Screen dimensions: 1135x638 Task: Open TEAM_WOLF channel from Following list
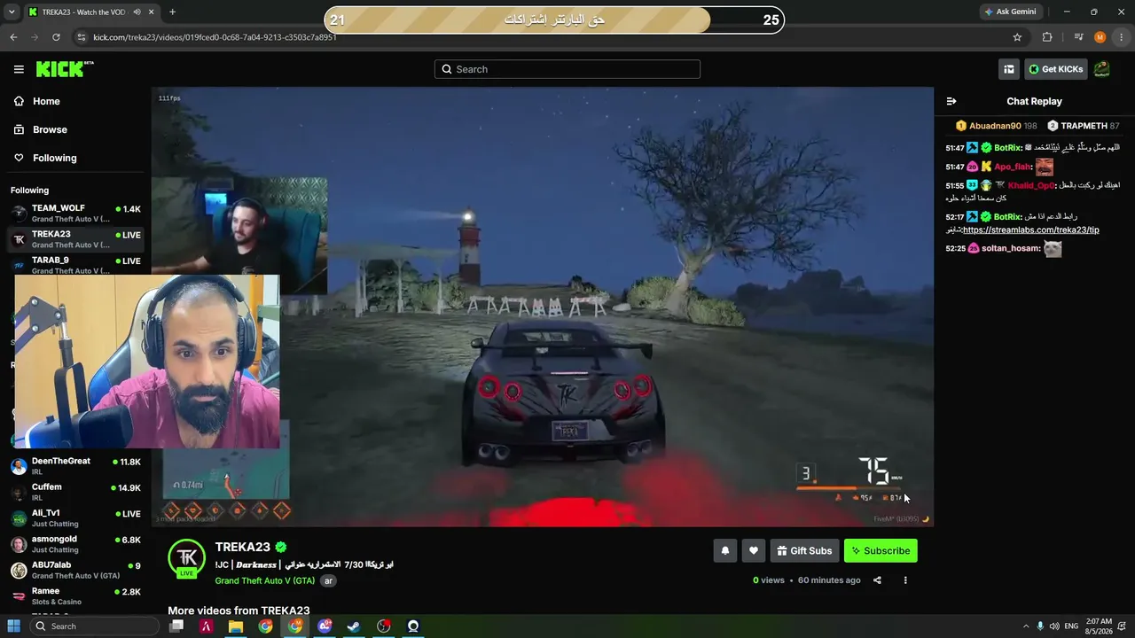[75, 213]
